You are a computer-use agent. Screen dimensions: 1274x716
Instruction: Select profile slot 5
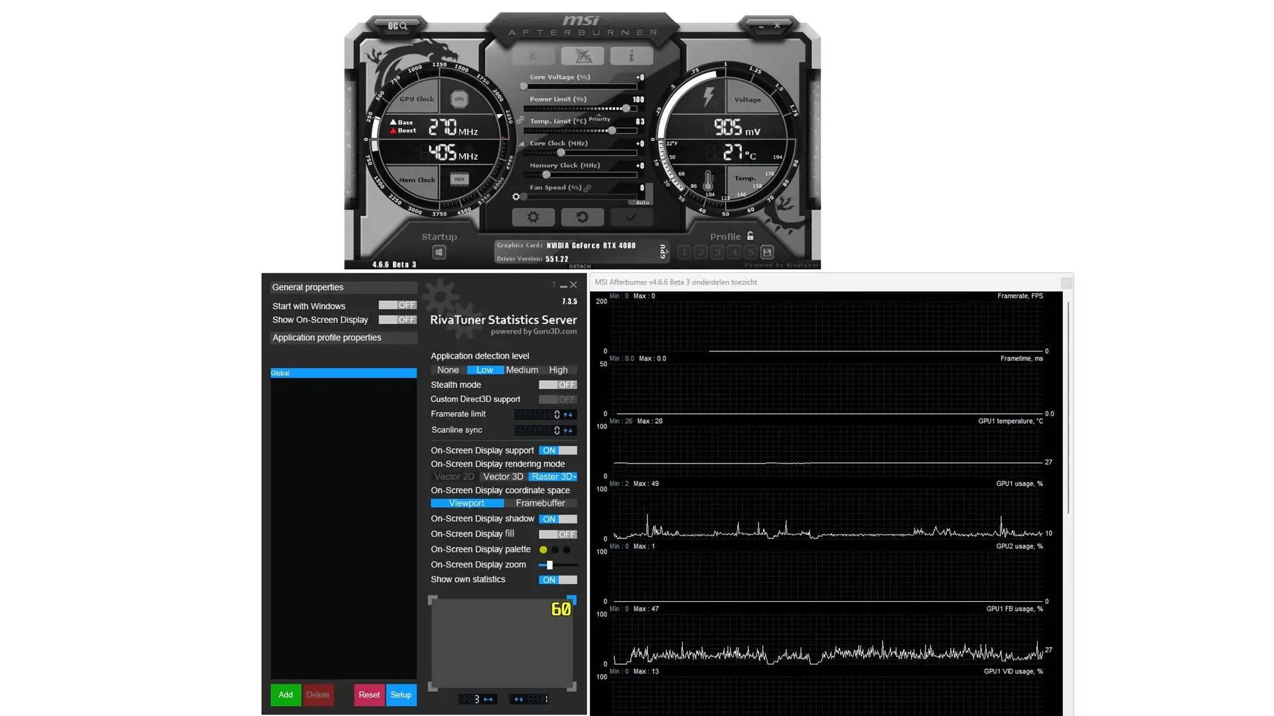(750, 252)
